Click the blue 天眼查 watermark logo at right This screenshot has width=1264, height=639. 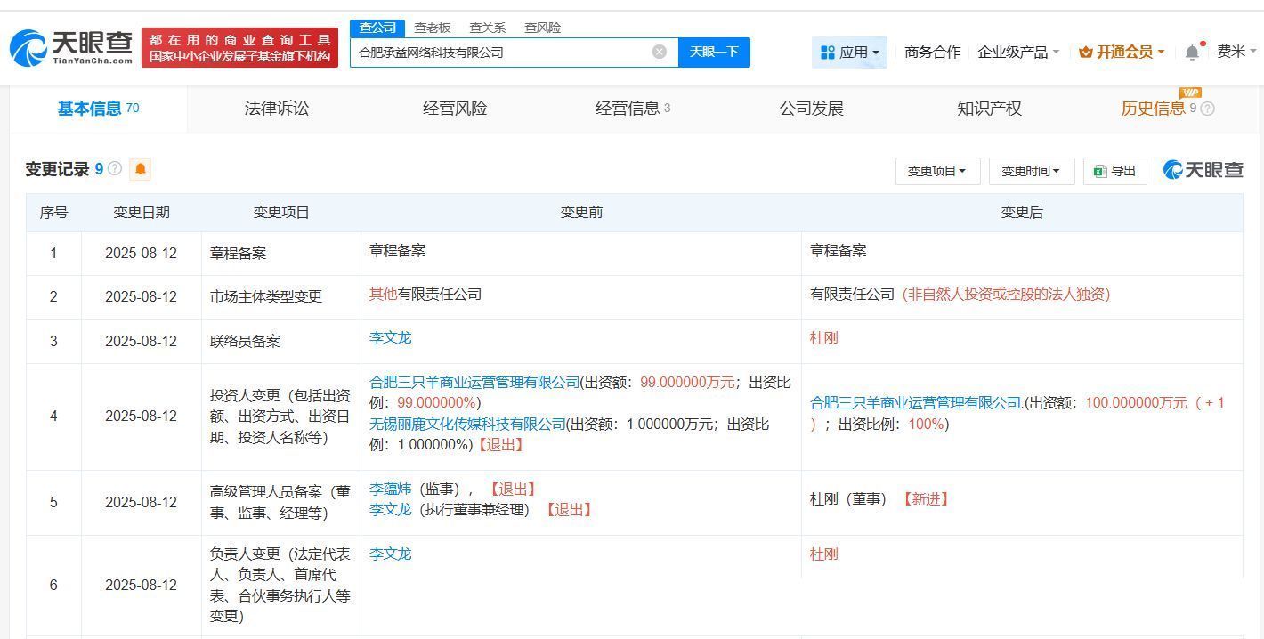(x=1203, y=170)
